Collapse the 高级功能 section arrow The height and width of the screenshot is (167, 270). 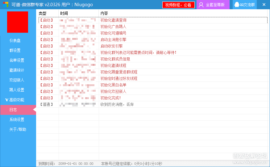tap(7, 100)
